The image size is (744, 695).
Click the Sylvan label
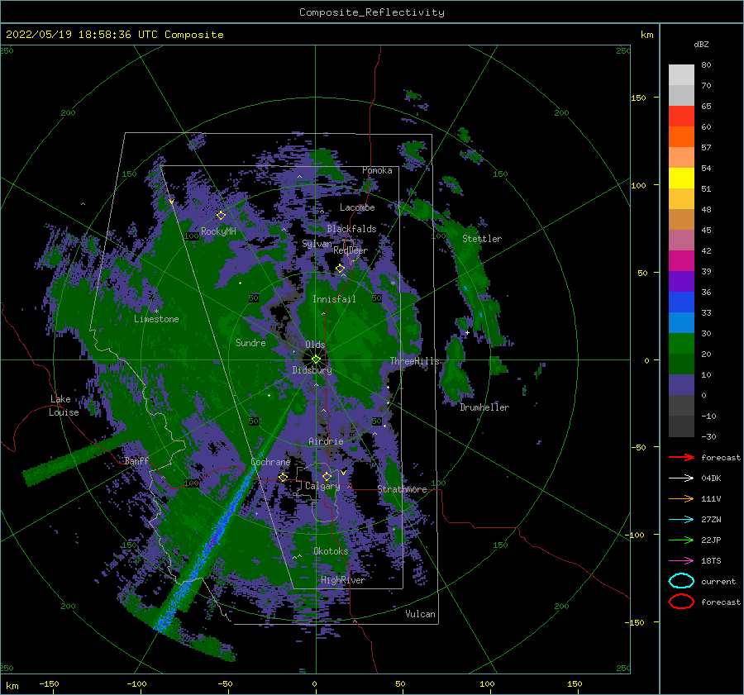(317, 244)
